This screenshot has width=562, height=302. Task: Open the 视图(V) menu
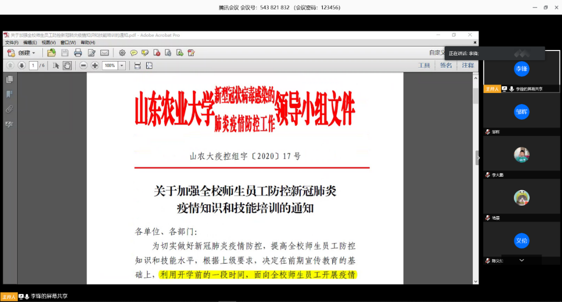tap(49, 42)
